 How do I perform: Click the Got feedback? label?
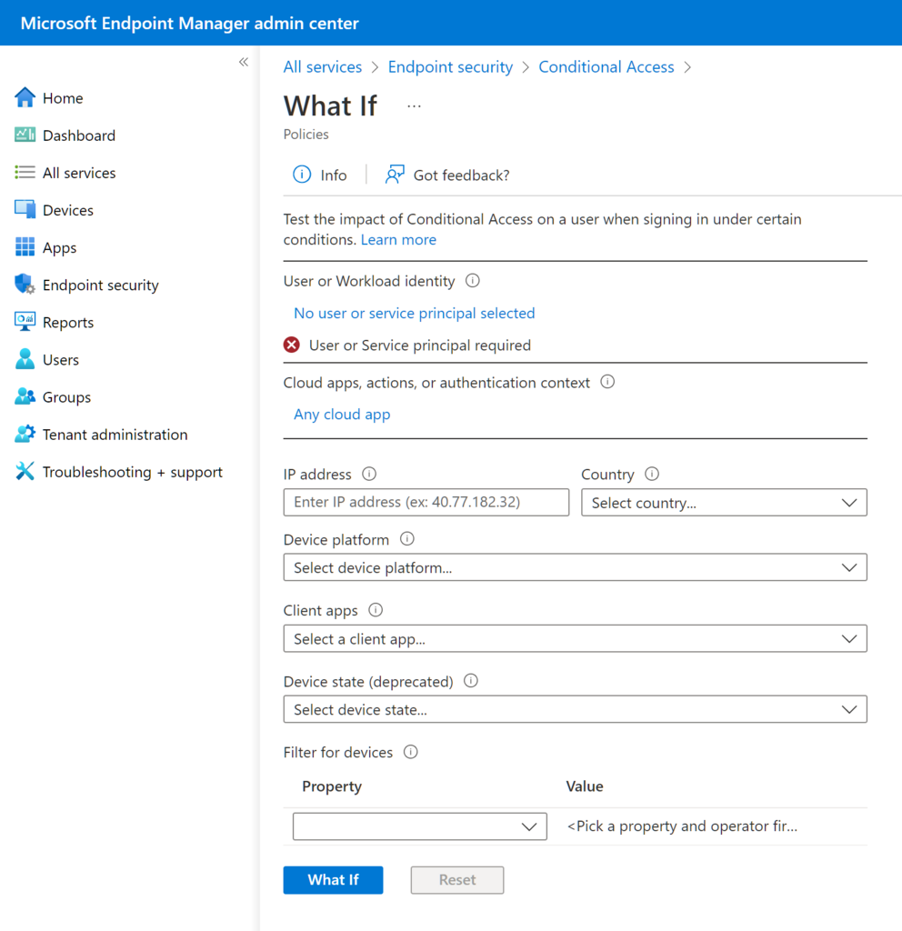point(461,175)
